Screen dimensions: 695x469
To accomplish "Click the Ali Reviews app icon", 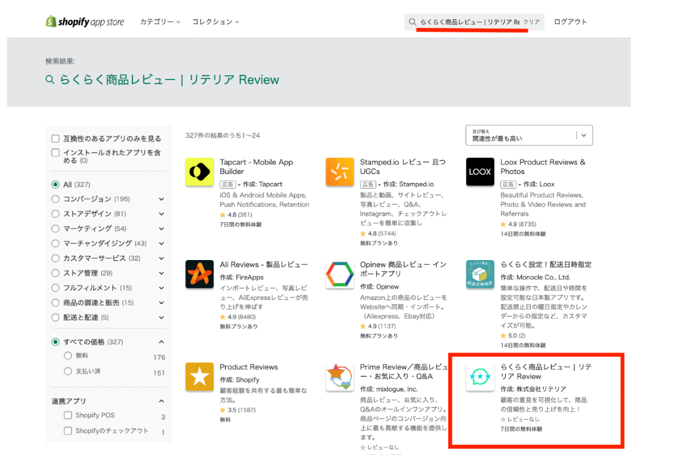I will click(199, 274).
